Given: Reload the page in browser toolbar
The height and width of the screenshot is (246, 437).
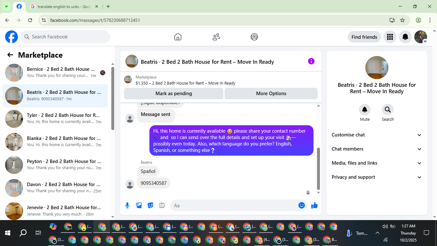Looking at the screenshot, I should [x=30, y=20].
